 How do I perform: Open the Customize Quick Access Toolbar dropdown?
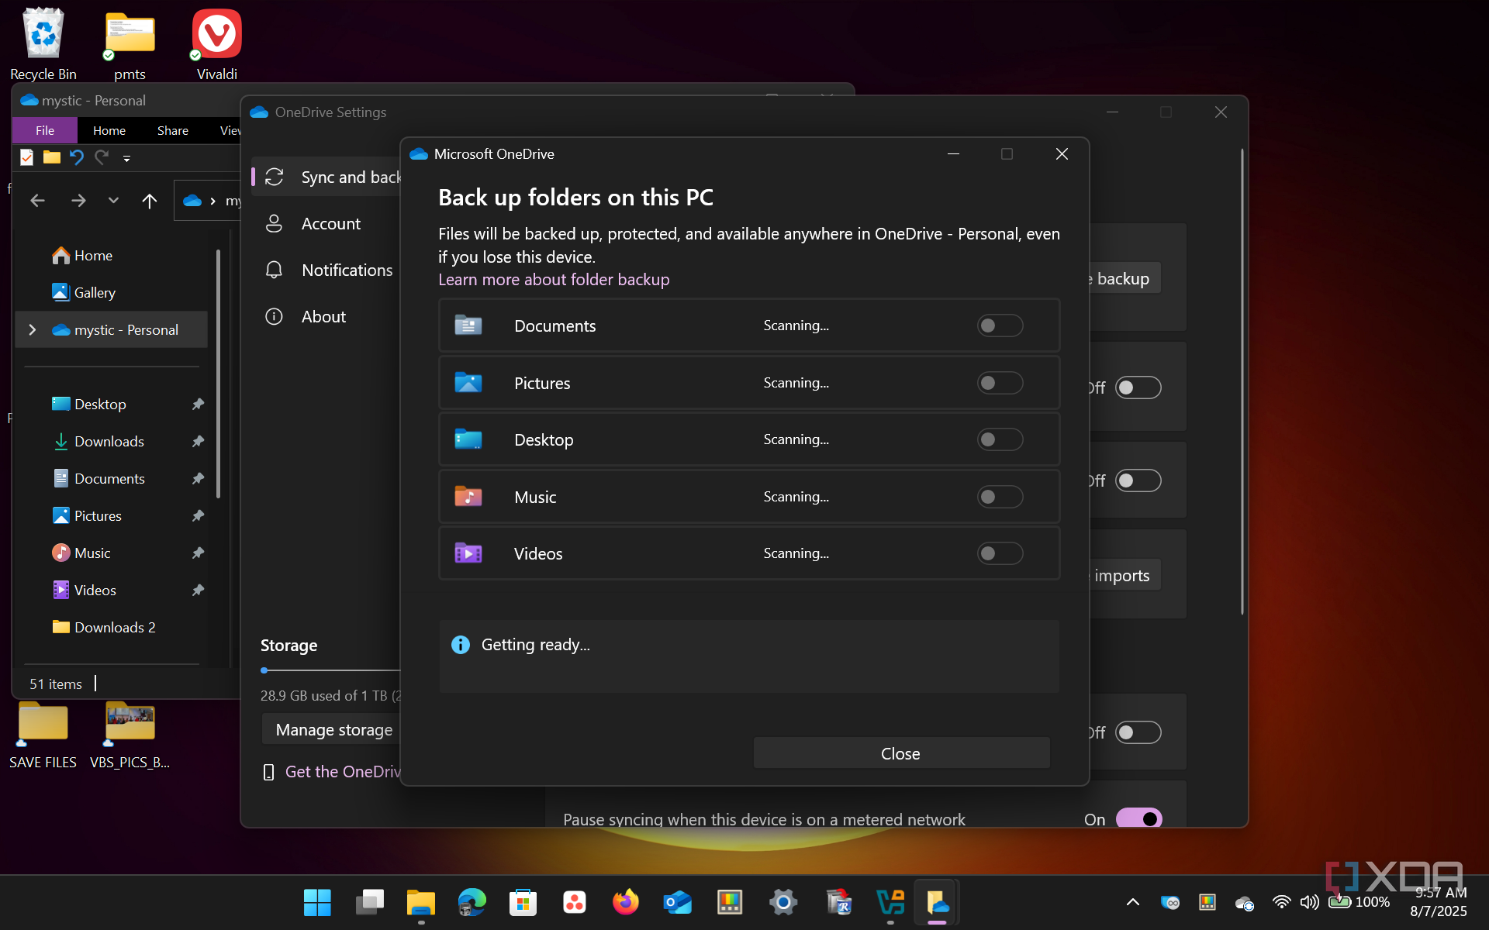[126, 158]
